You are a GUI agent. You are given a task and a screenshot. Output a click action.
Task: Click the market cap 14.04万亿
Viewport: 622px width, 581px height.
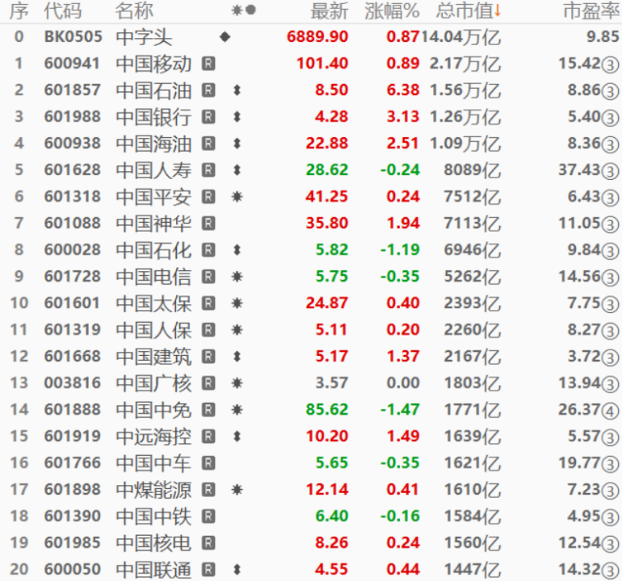461,37
